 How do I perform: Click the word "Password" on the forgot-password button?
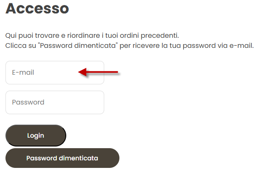pyautogui.click(x=42, y=158)
